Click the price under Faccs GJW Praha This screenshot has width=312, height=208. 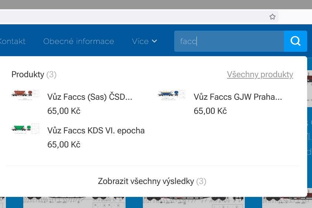[x=210, y=111]
